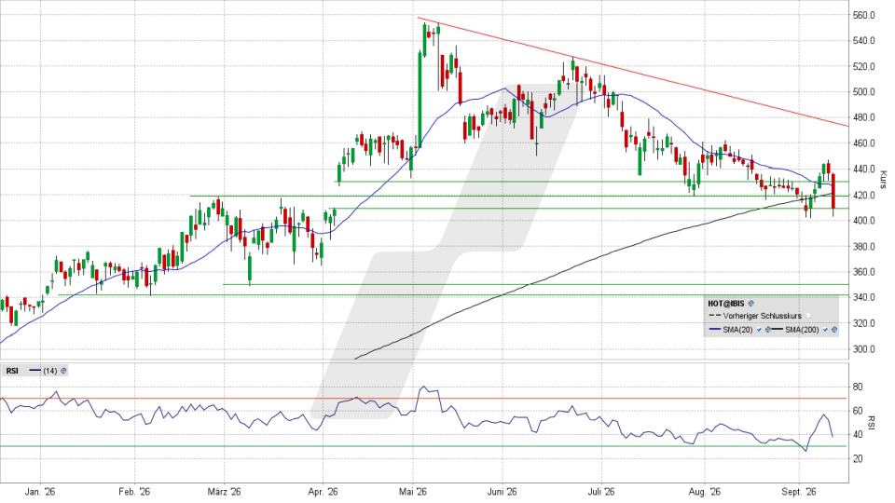Screen dimensions: 895x503
Task: Click the vertical RSI axis title on right
Action: point(872,423)
